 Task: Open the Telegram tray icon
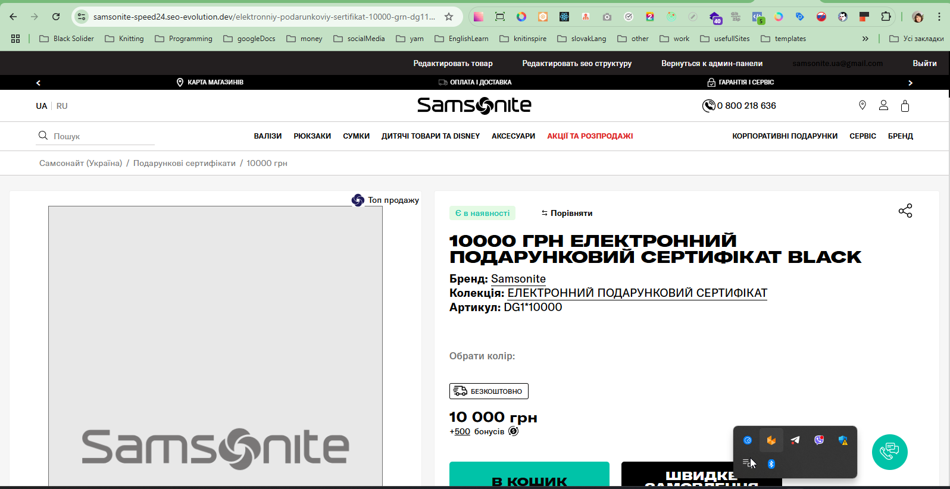(x=795, y=440)
